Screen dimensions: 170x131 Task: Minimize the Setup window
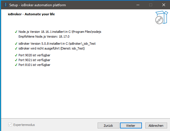click(x=138, y=5)
